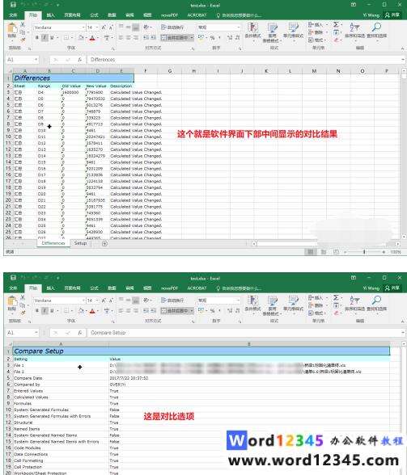Screen dimensions: 407x475
Task: Switch to Normal view in upper status bar
Action: tap(310, 252)
